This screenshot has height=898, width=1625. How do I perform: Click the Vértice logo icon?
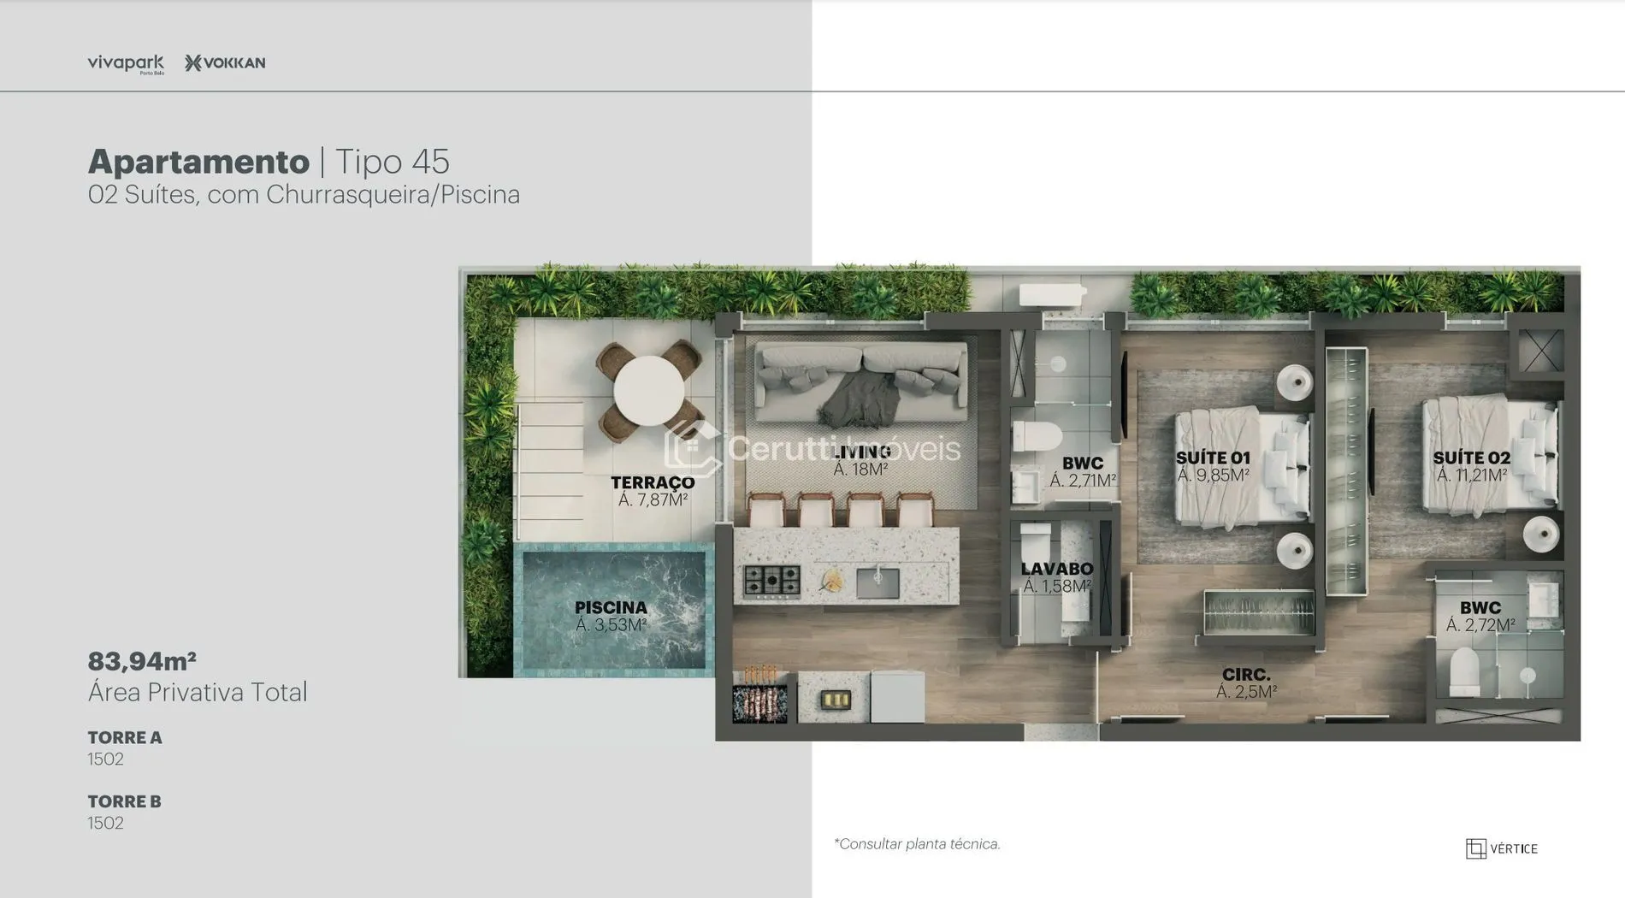pos(1475,848)
